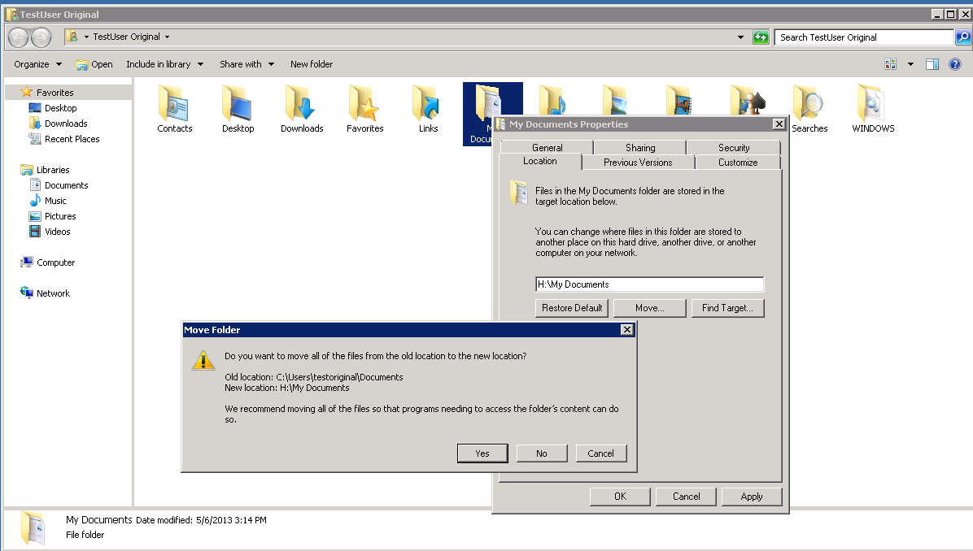The height and width of the screenshot is (551, 973).
Task: Open Help with the blue question icon
Action: 955,64
